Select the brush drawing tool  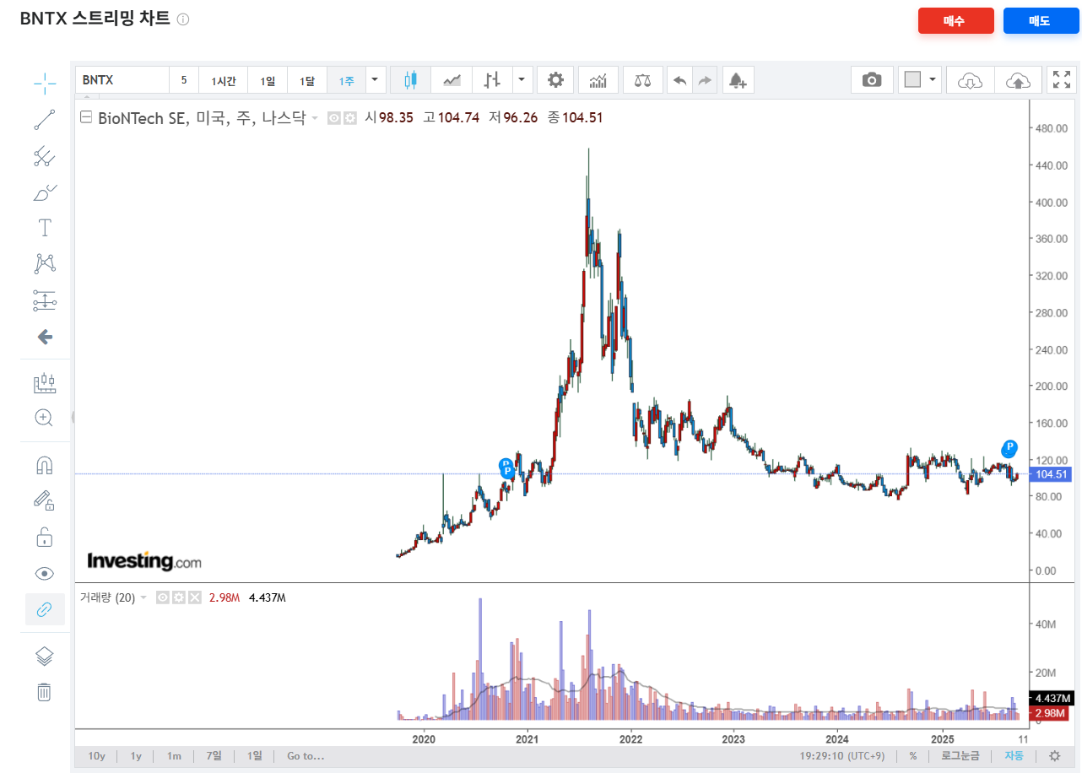click(x=45, y=193)
